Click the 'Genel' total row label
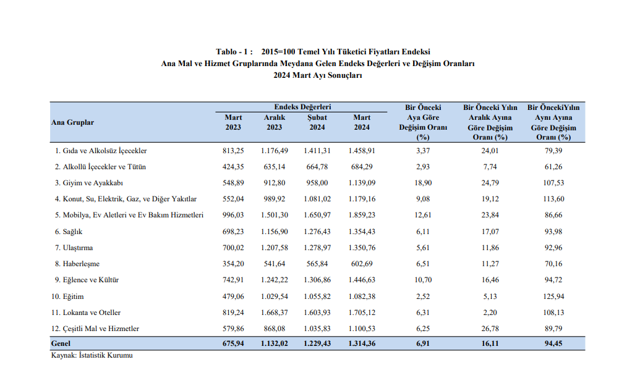This screenshot has width=619, height=391. (x=61, y=343)
